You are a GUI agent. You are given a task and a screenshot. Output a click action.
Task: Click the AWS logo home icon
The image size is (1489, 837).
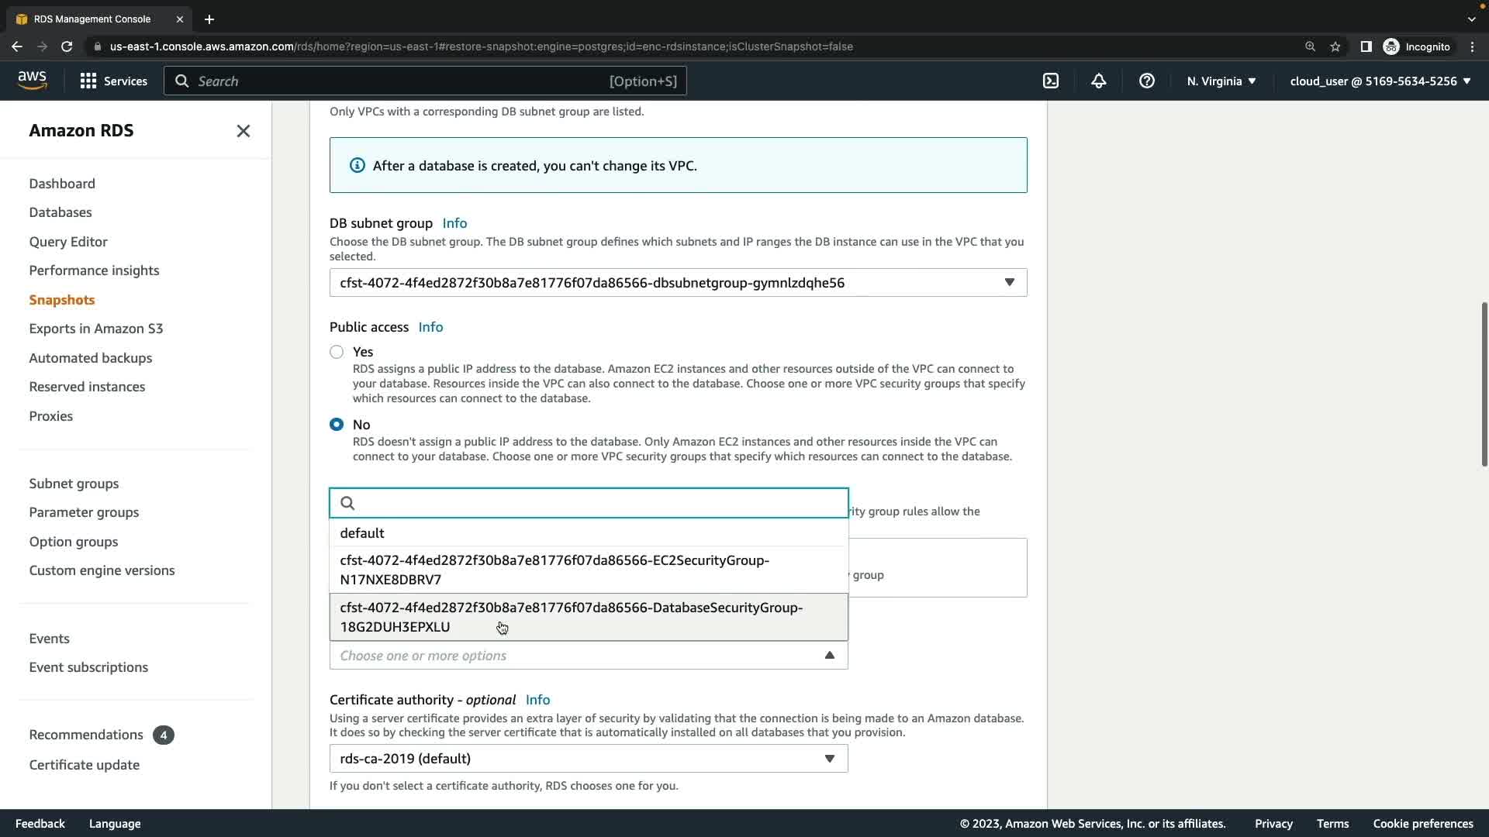(32, 81)
